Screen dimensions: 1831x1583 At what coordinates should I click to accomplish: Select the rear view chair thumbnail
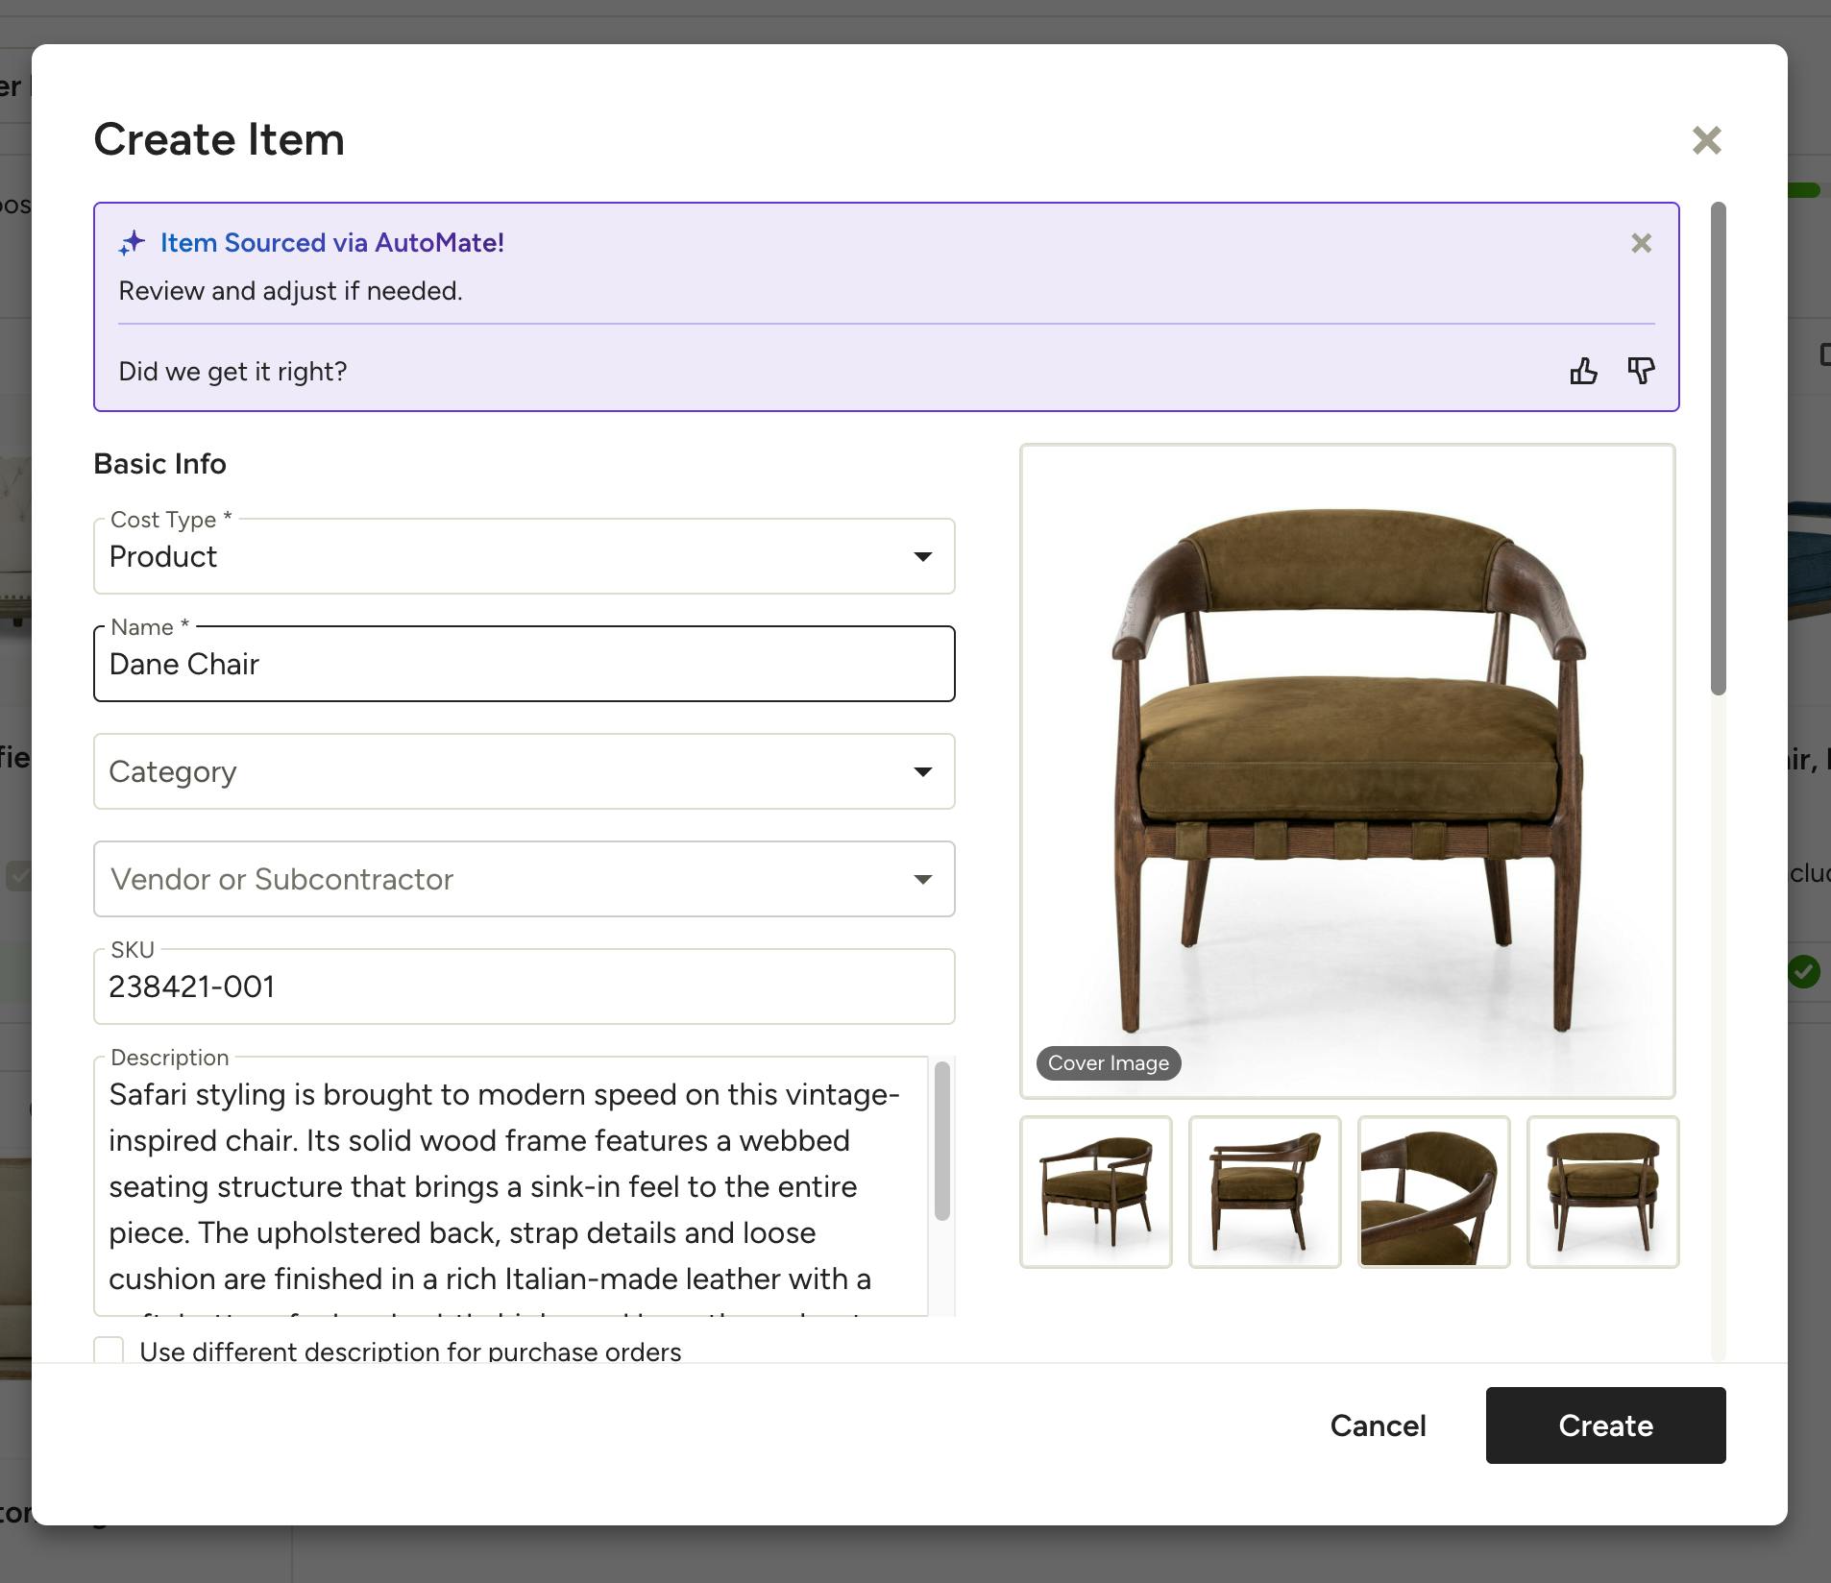(x=1602, y=1192)
